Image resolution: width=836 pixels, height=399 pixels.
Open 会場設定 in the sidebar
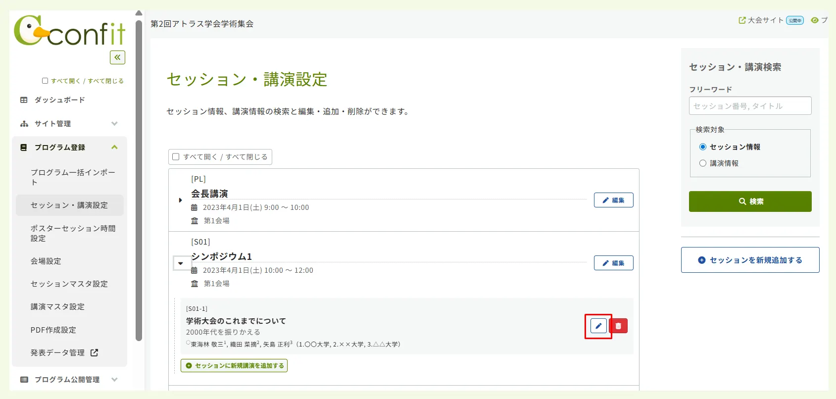(46, 261)
